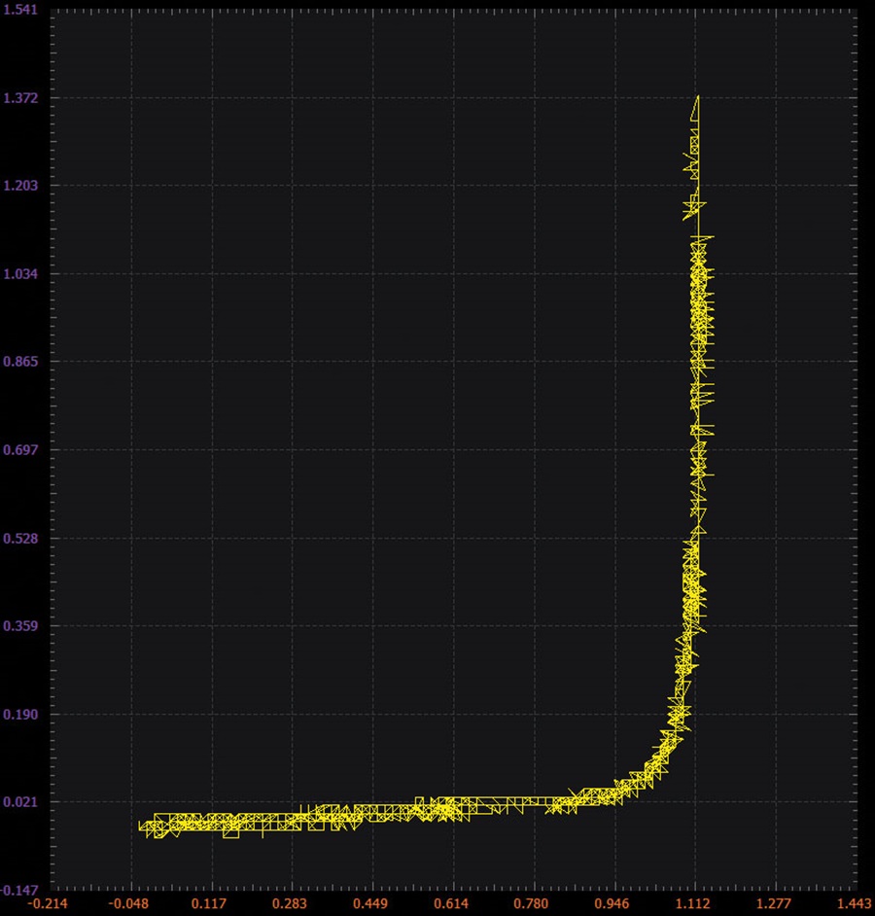This screenshot has width=875, height=916.
Task: Click the 0.697 vertical axis label
Action: point(20,450)
